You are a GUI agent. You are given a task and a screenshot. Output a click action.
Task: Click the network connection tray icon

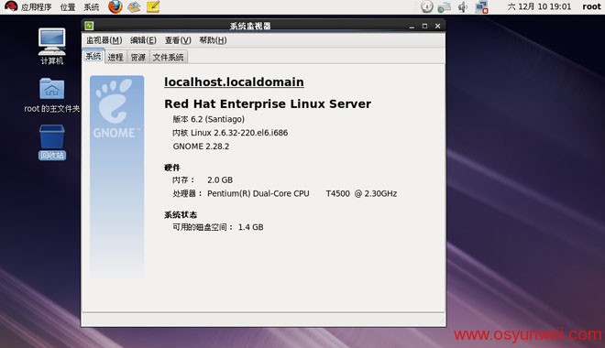(x=481, y=6)
